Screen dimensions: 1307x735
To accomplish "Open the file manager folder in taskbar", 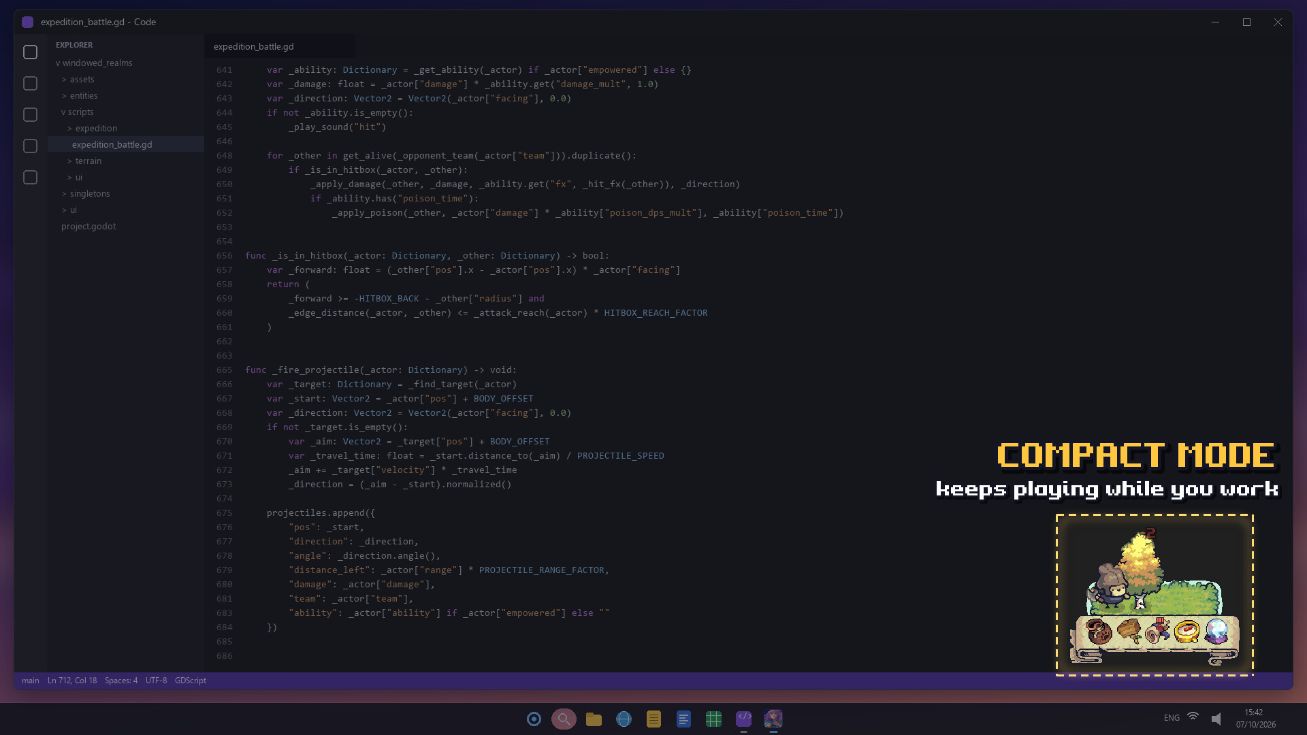I will (x=594, y=719).
